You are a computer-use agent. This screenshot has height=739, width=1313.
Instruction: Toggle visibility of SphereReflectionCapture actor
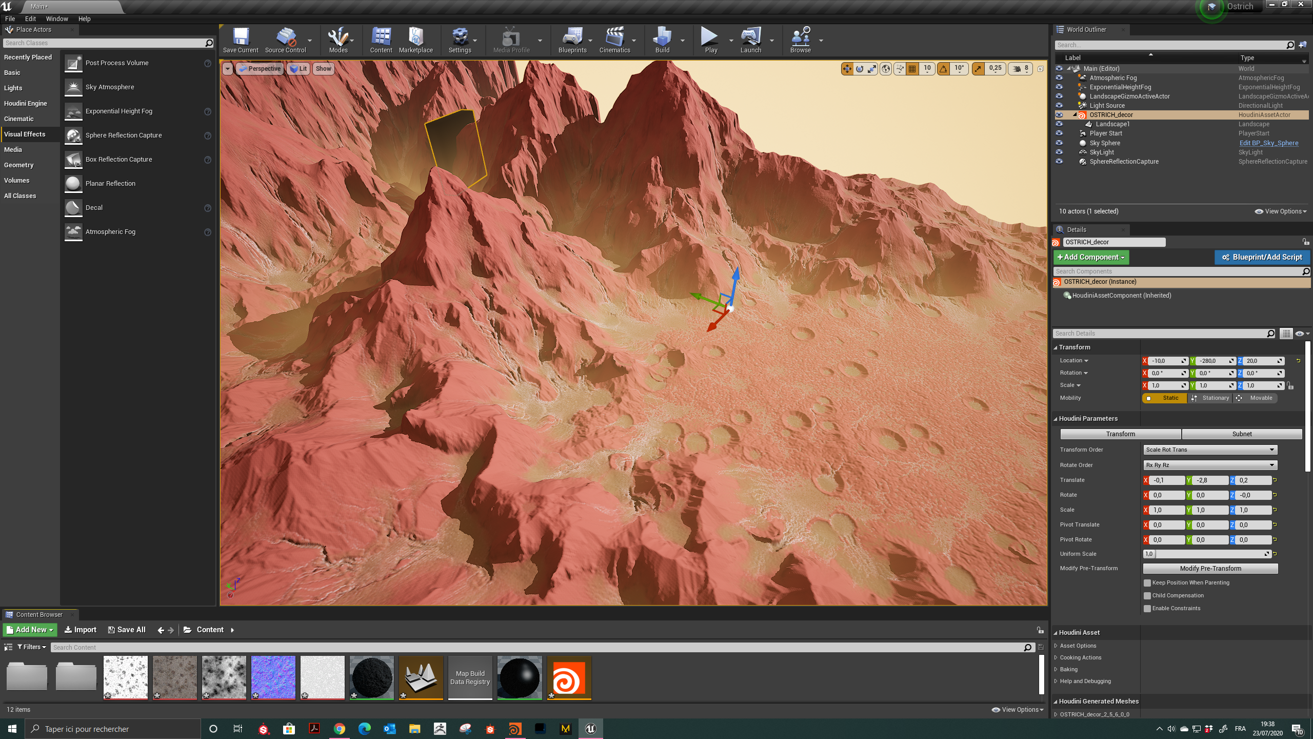point(1059,162)
